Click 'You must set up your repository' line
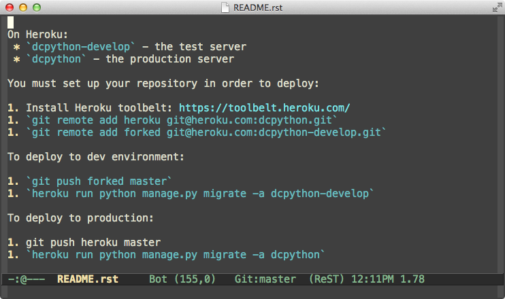This screenshot has width=505, height=299. point(163,84)
